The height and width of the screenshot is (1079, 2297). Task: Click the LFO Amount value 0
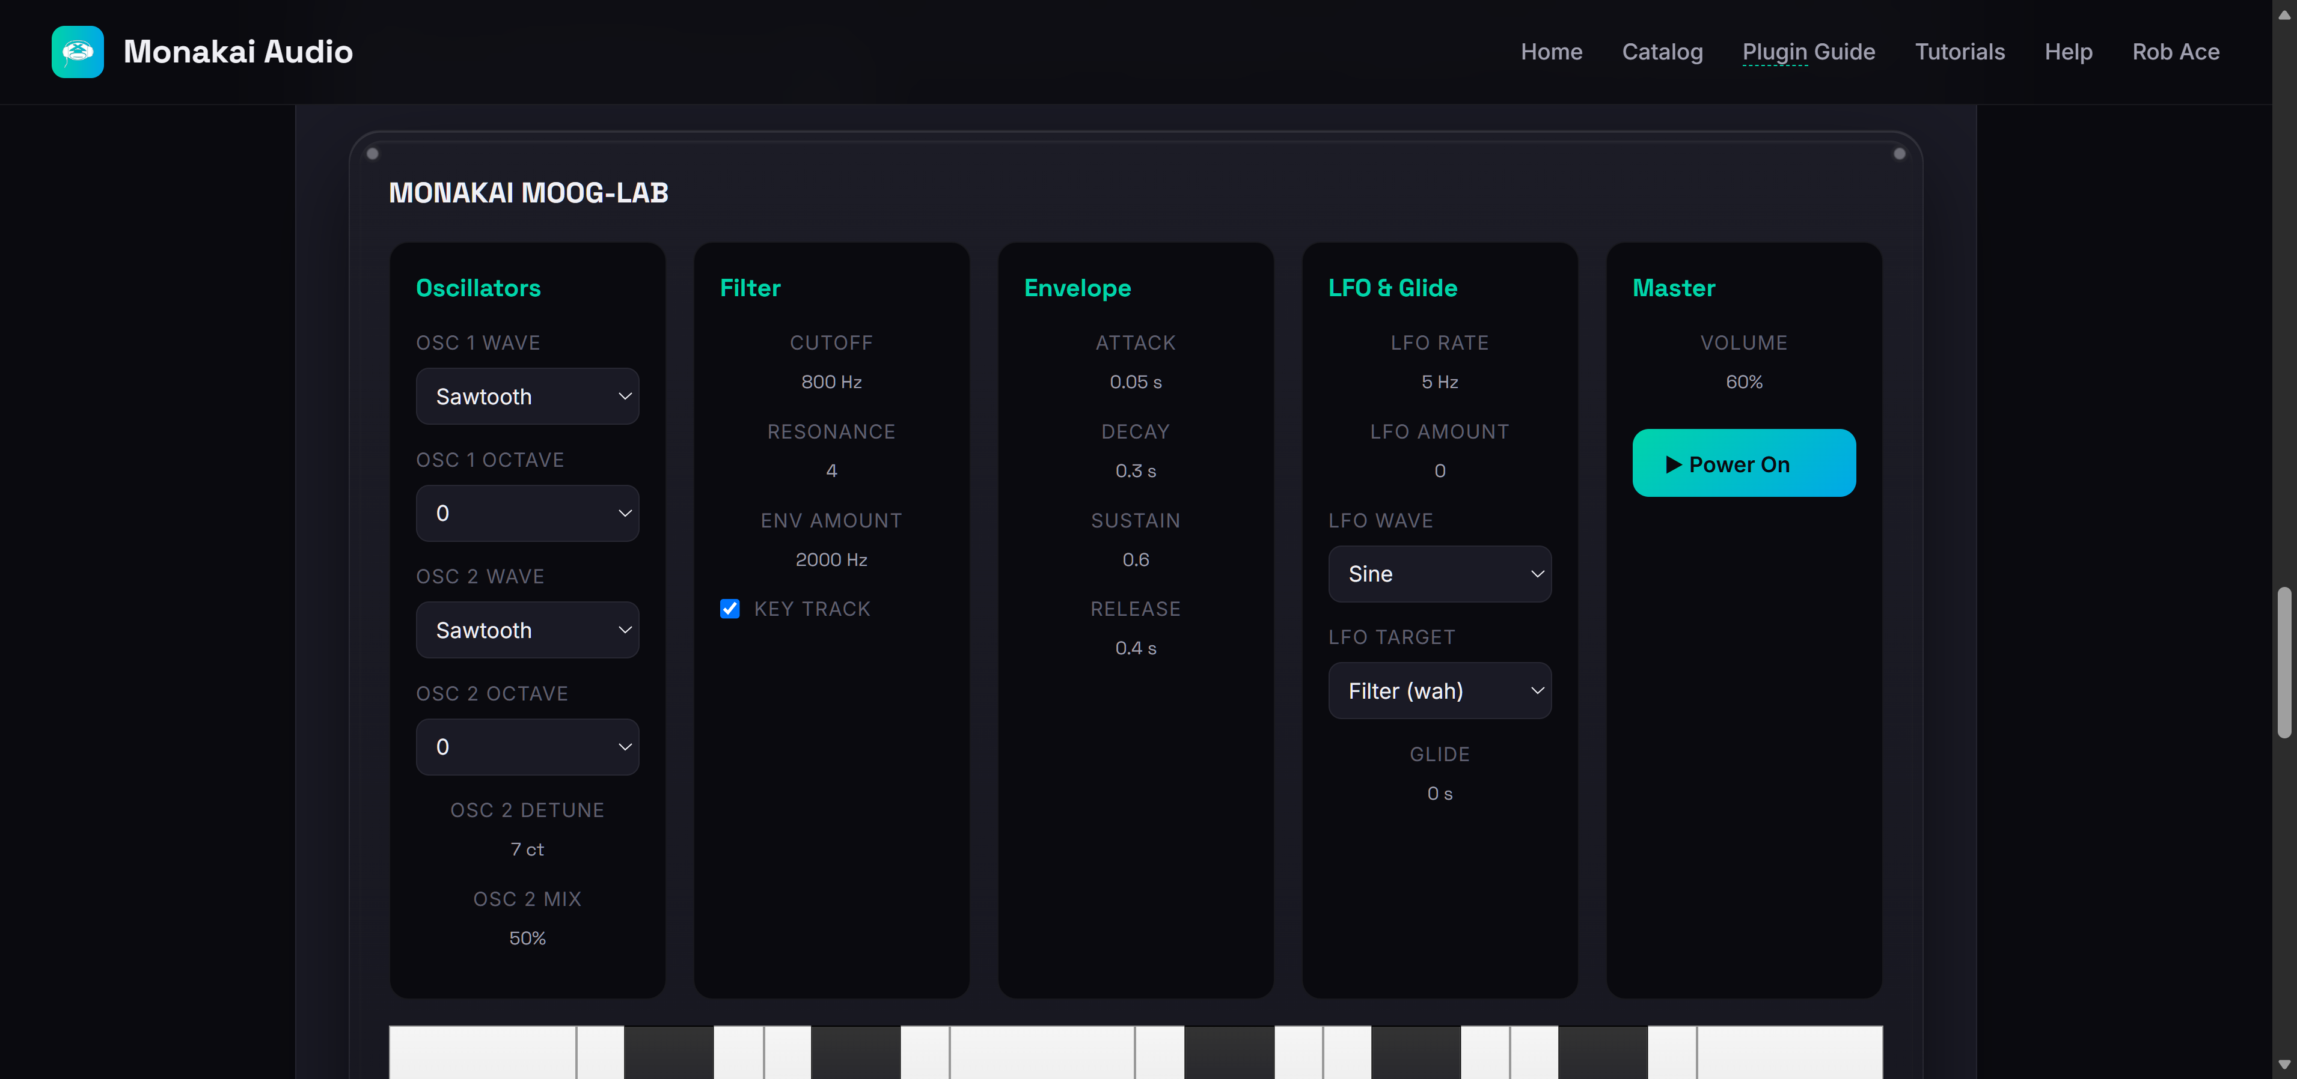(x=1439, y=470)
